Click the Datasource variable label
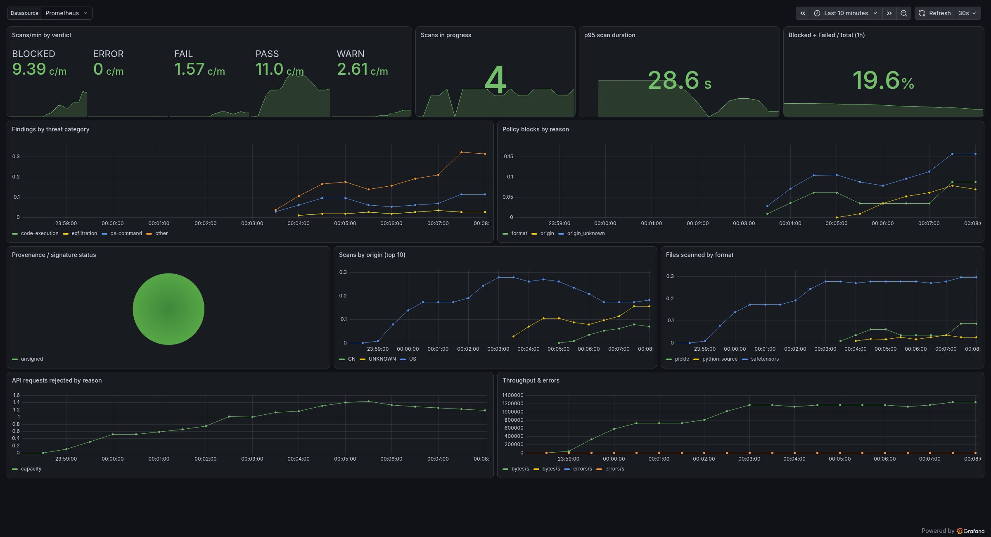 coord(24,13)
